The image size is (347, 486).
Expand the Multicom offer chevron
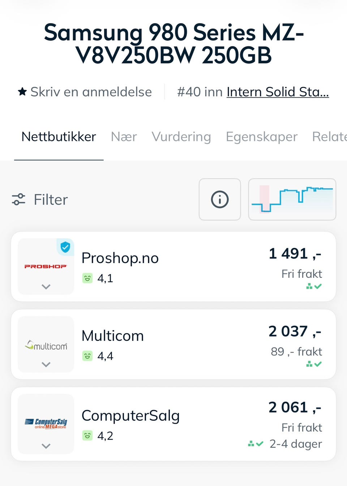46,364
